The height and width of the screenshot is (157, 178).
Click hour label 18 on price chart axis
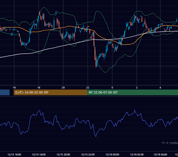tap(39, 88)
